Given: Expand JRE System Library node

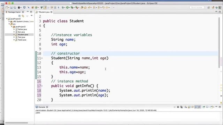Looking at the screenshot, I should (x=9, y=22).
